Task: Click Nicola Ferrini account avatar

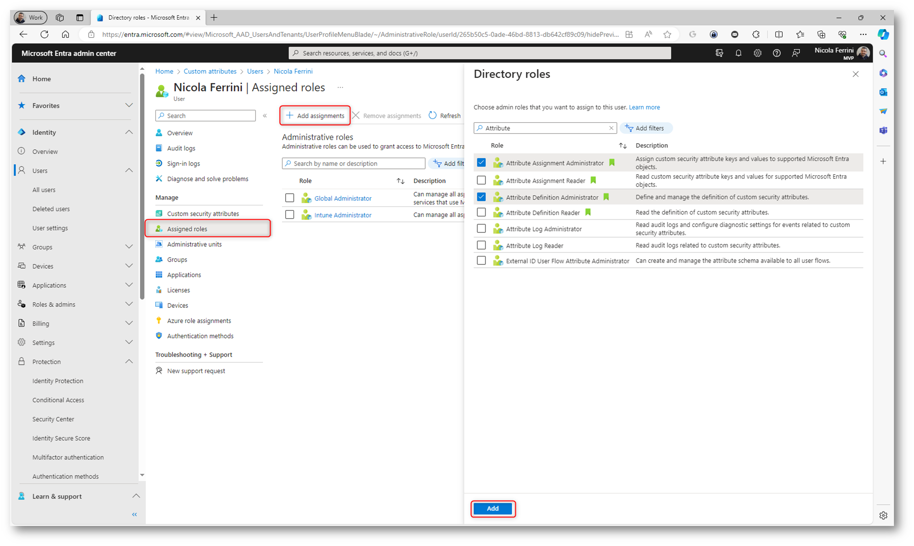Action: point(863,52)
